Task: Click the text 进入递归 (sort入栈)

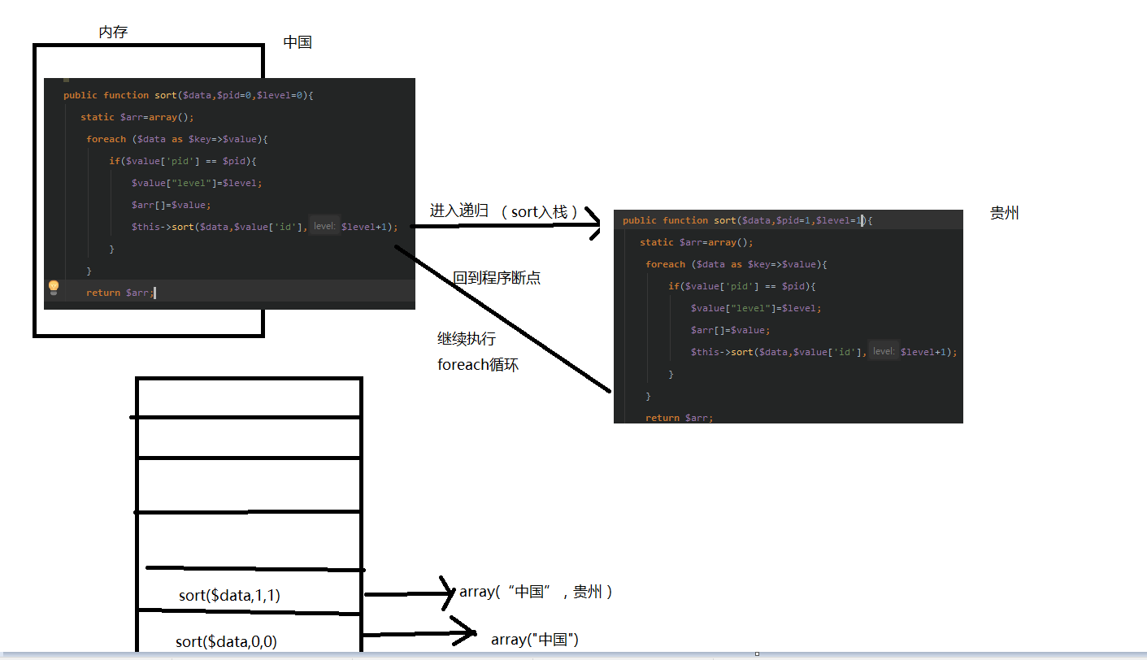Action: [x=503, y=211]
